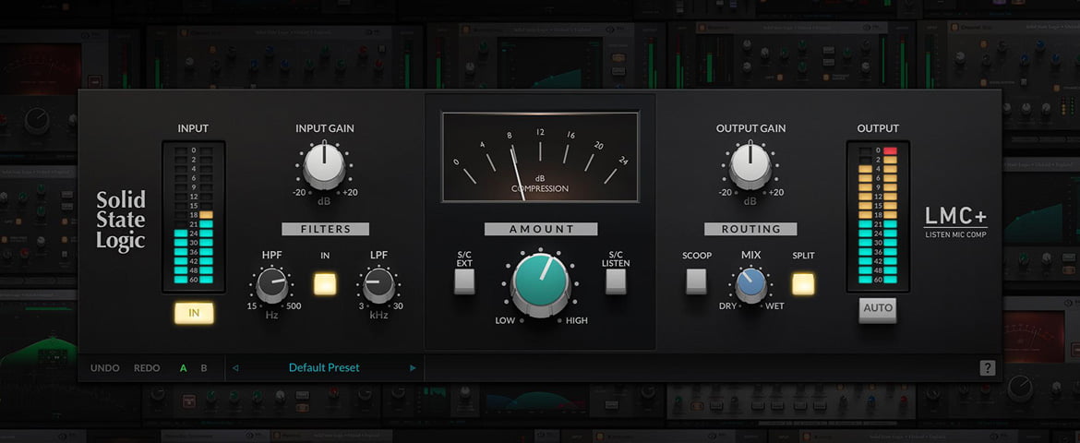Click the INPUT level meter
The image size is (1080, 443).
(194, 216)
